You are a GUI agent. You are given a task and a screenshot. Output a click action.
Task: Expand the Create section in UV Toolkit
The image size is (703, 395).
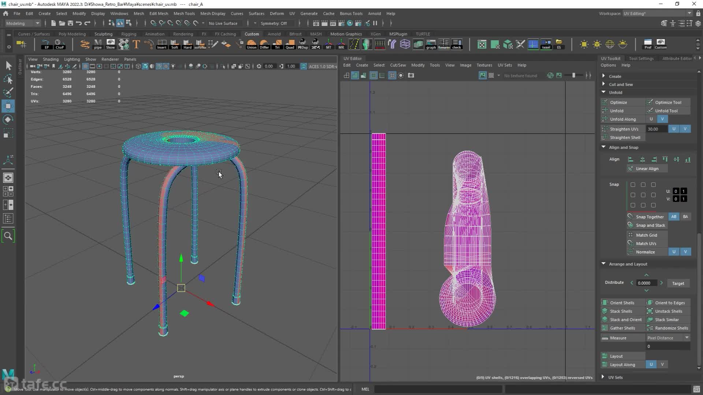pyautogui.click(x=603, y=76)
